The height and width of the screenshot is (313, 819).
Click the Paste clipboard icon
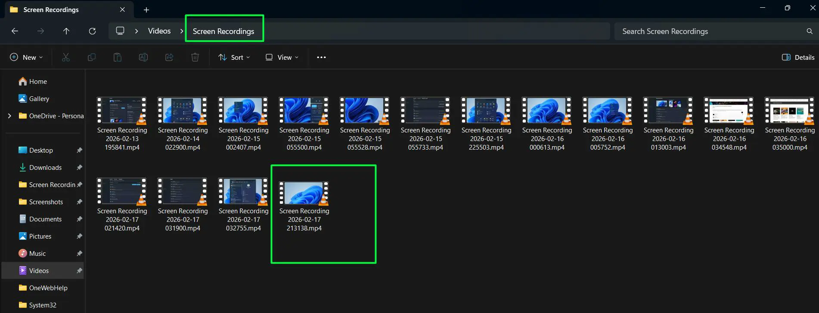point(118,57)
